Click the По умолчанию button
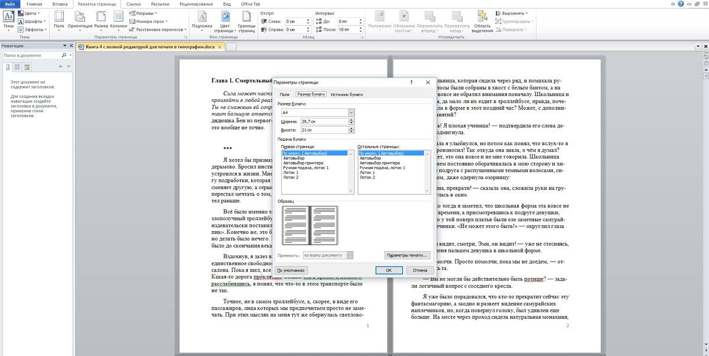The image size is (709, 356). 291,270
